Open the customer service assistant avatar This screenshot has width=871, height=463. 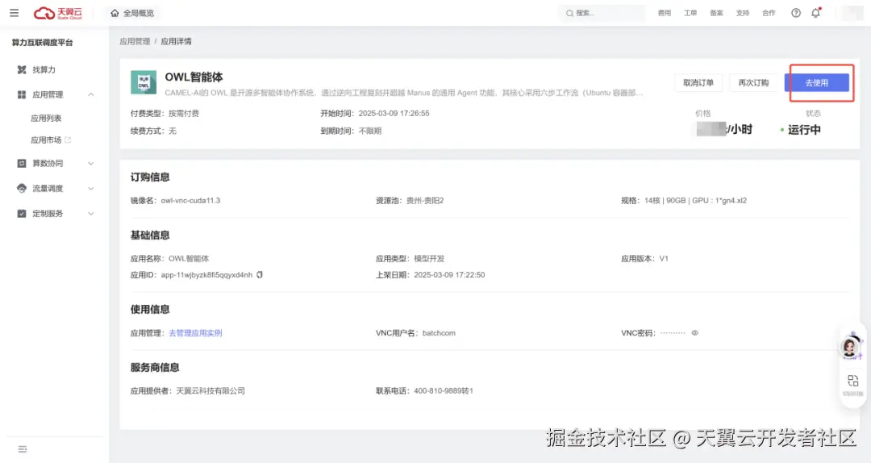coord(850,347)
